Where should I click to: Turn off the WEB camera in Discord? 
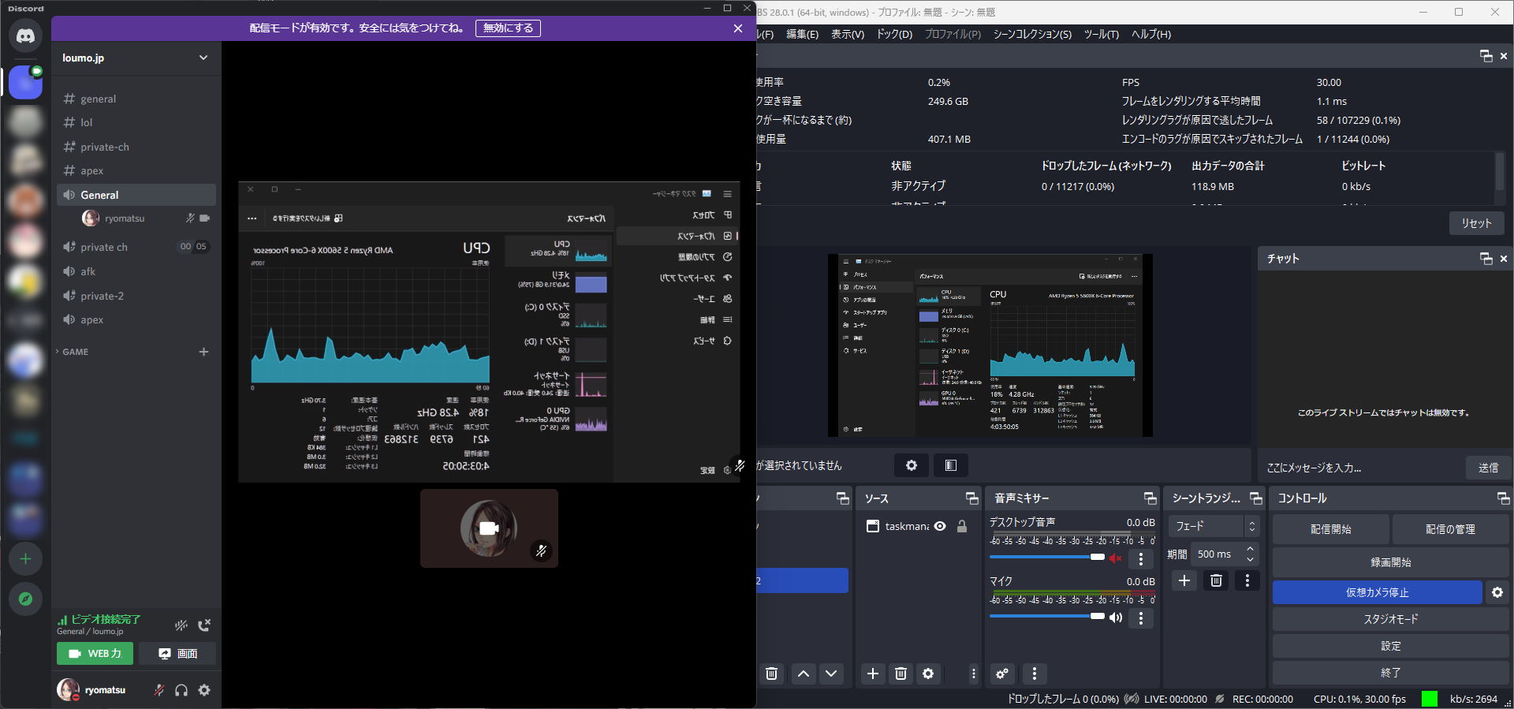95,654
